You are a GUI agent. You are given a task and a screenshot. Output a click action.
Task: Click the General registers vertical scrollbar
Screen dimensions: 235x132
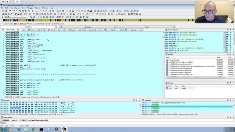point(224,42)
